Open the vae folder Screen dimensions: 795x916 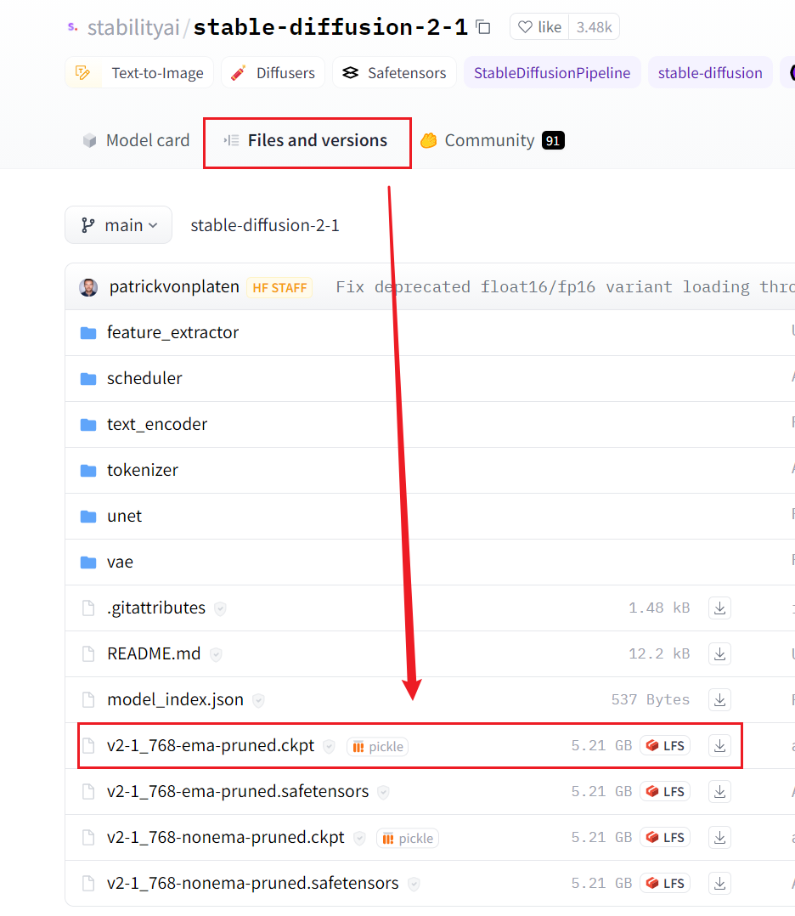tap(120, 562)
